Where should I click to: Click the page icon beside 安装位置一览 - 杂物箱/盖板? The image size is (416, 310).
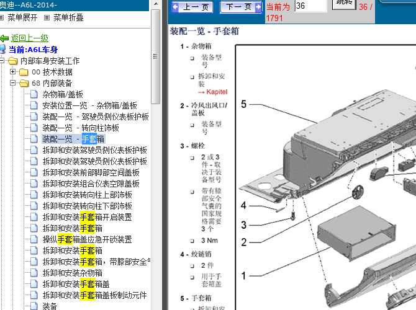tap(34, 105)
